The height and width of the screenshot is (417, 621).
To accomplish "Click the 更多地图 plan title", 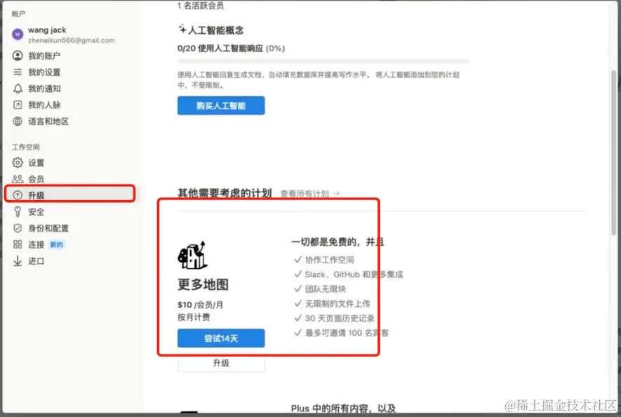I will [203, 284].
